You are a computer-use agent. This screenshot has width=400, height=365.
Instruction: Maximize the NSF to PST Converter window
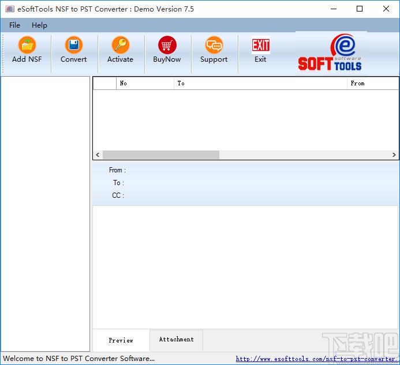click(360, 9)
